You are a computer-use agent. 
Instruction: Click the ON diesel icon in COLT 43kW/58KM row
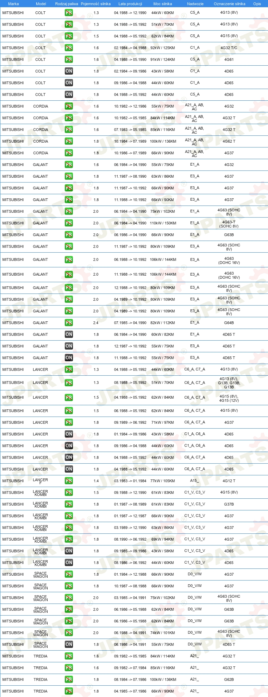click(x=69, y=71)
